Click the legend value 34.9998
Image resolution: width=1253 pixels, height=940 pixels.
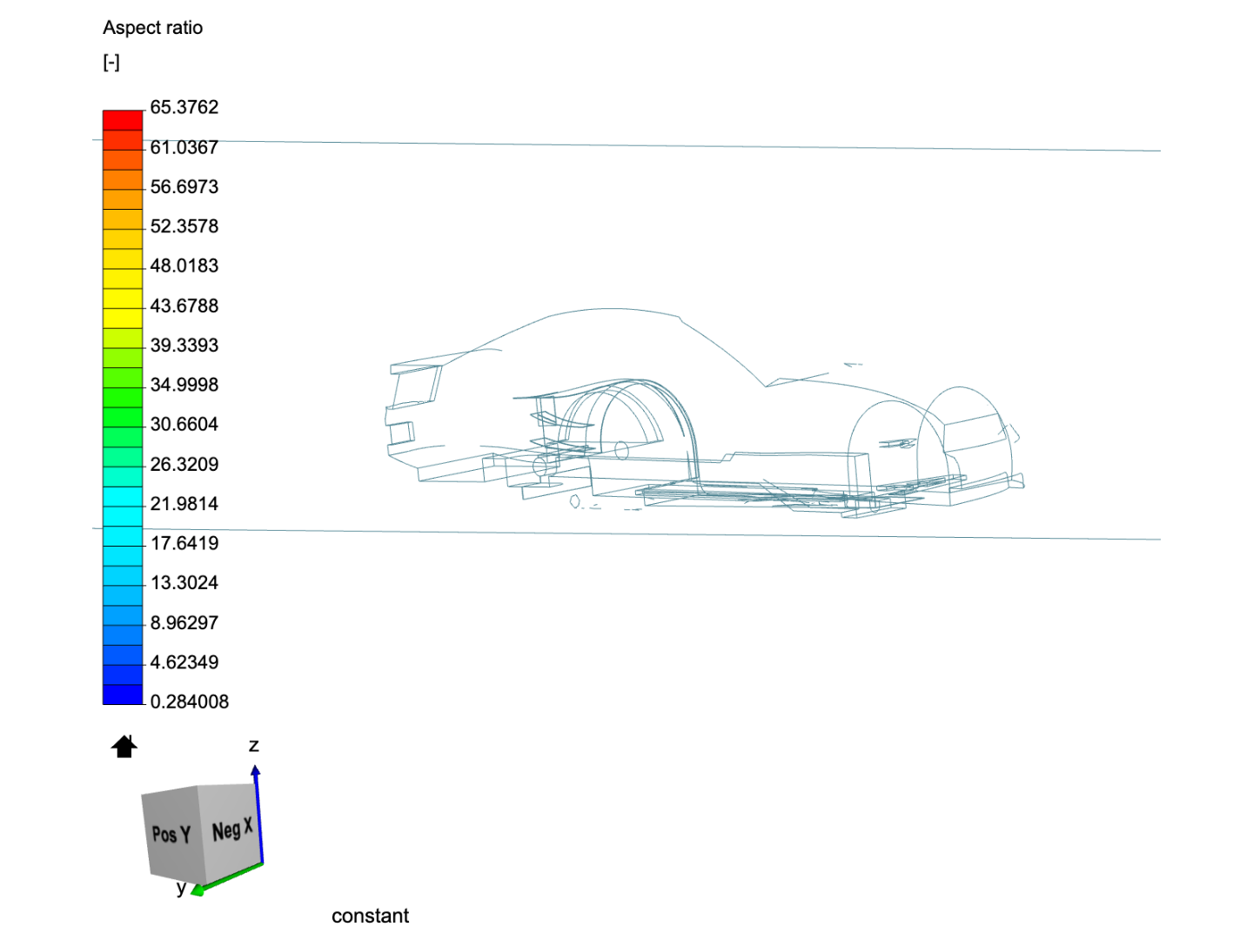pos(184,385)
